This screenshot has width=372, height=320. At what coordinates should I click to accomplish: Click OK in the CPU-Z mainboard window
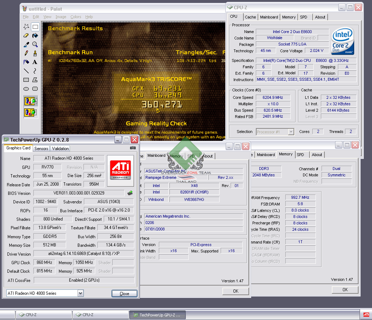(236, 291)
